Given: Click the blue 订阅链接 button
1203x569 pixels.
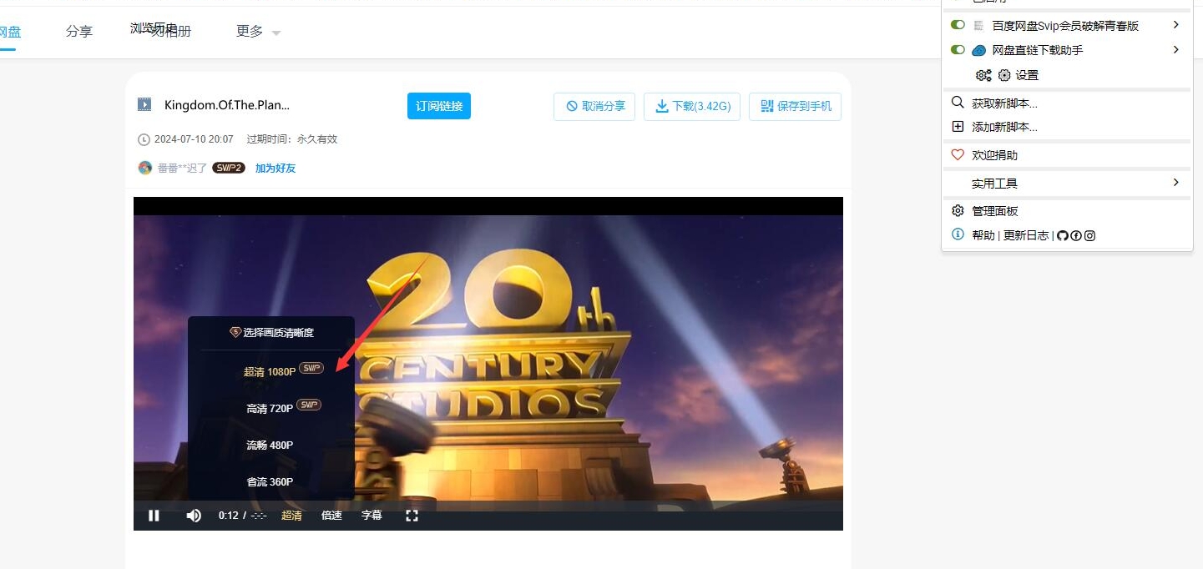Looking at the screenshot, I should [439, 106].
